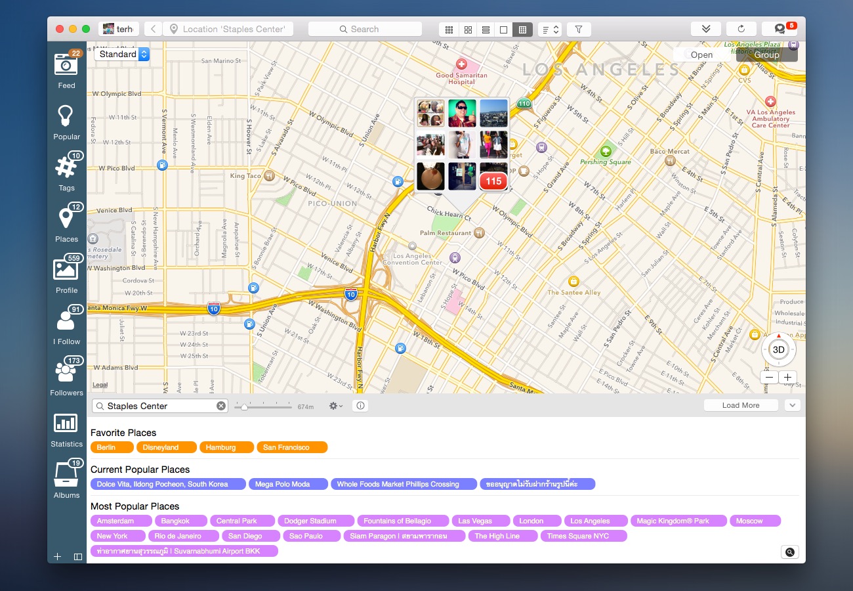This screenshot has height=591, width=853.
Task: Select the Times Square NYC tag
Action: tap(584, 536)
